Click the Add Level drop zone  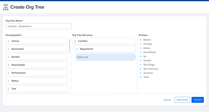click(106, 57)
